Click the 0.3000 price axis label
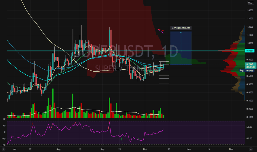The image size is (257, 152). click(250, 101)
